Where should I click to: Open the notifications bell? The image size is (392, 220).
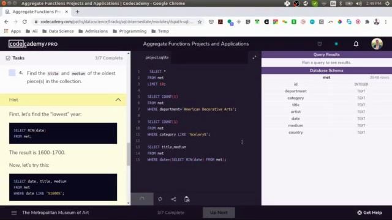pyautogui.click(x=356, y=44)
